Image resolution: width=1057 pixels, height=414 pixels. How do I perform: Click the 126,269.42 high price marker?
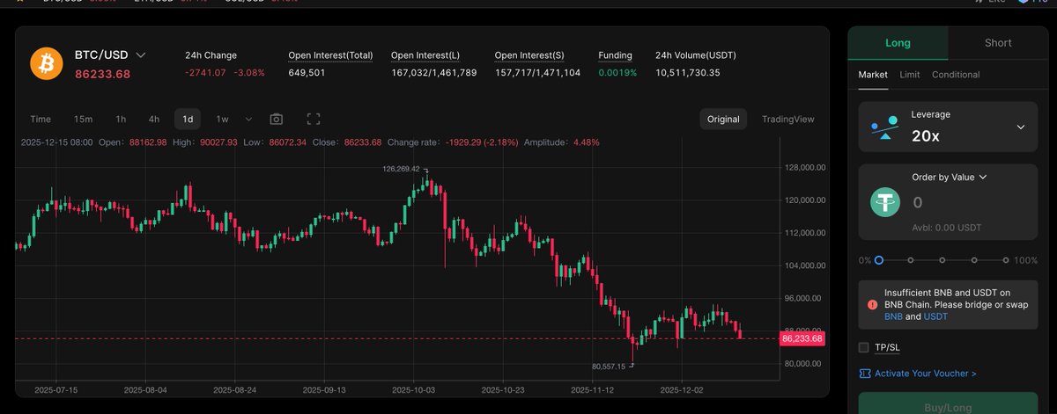point(401,168)
